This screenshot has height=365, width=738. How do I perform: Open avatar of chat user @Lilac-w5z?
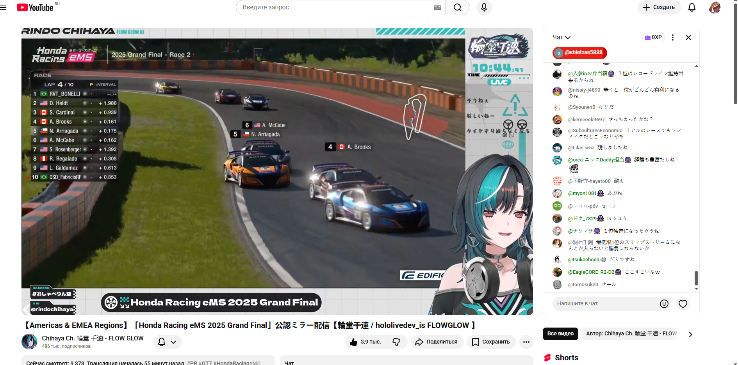coord(557,148)
